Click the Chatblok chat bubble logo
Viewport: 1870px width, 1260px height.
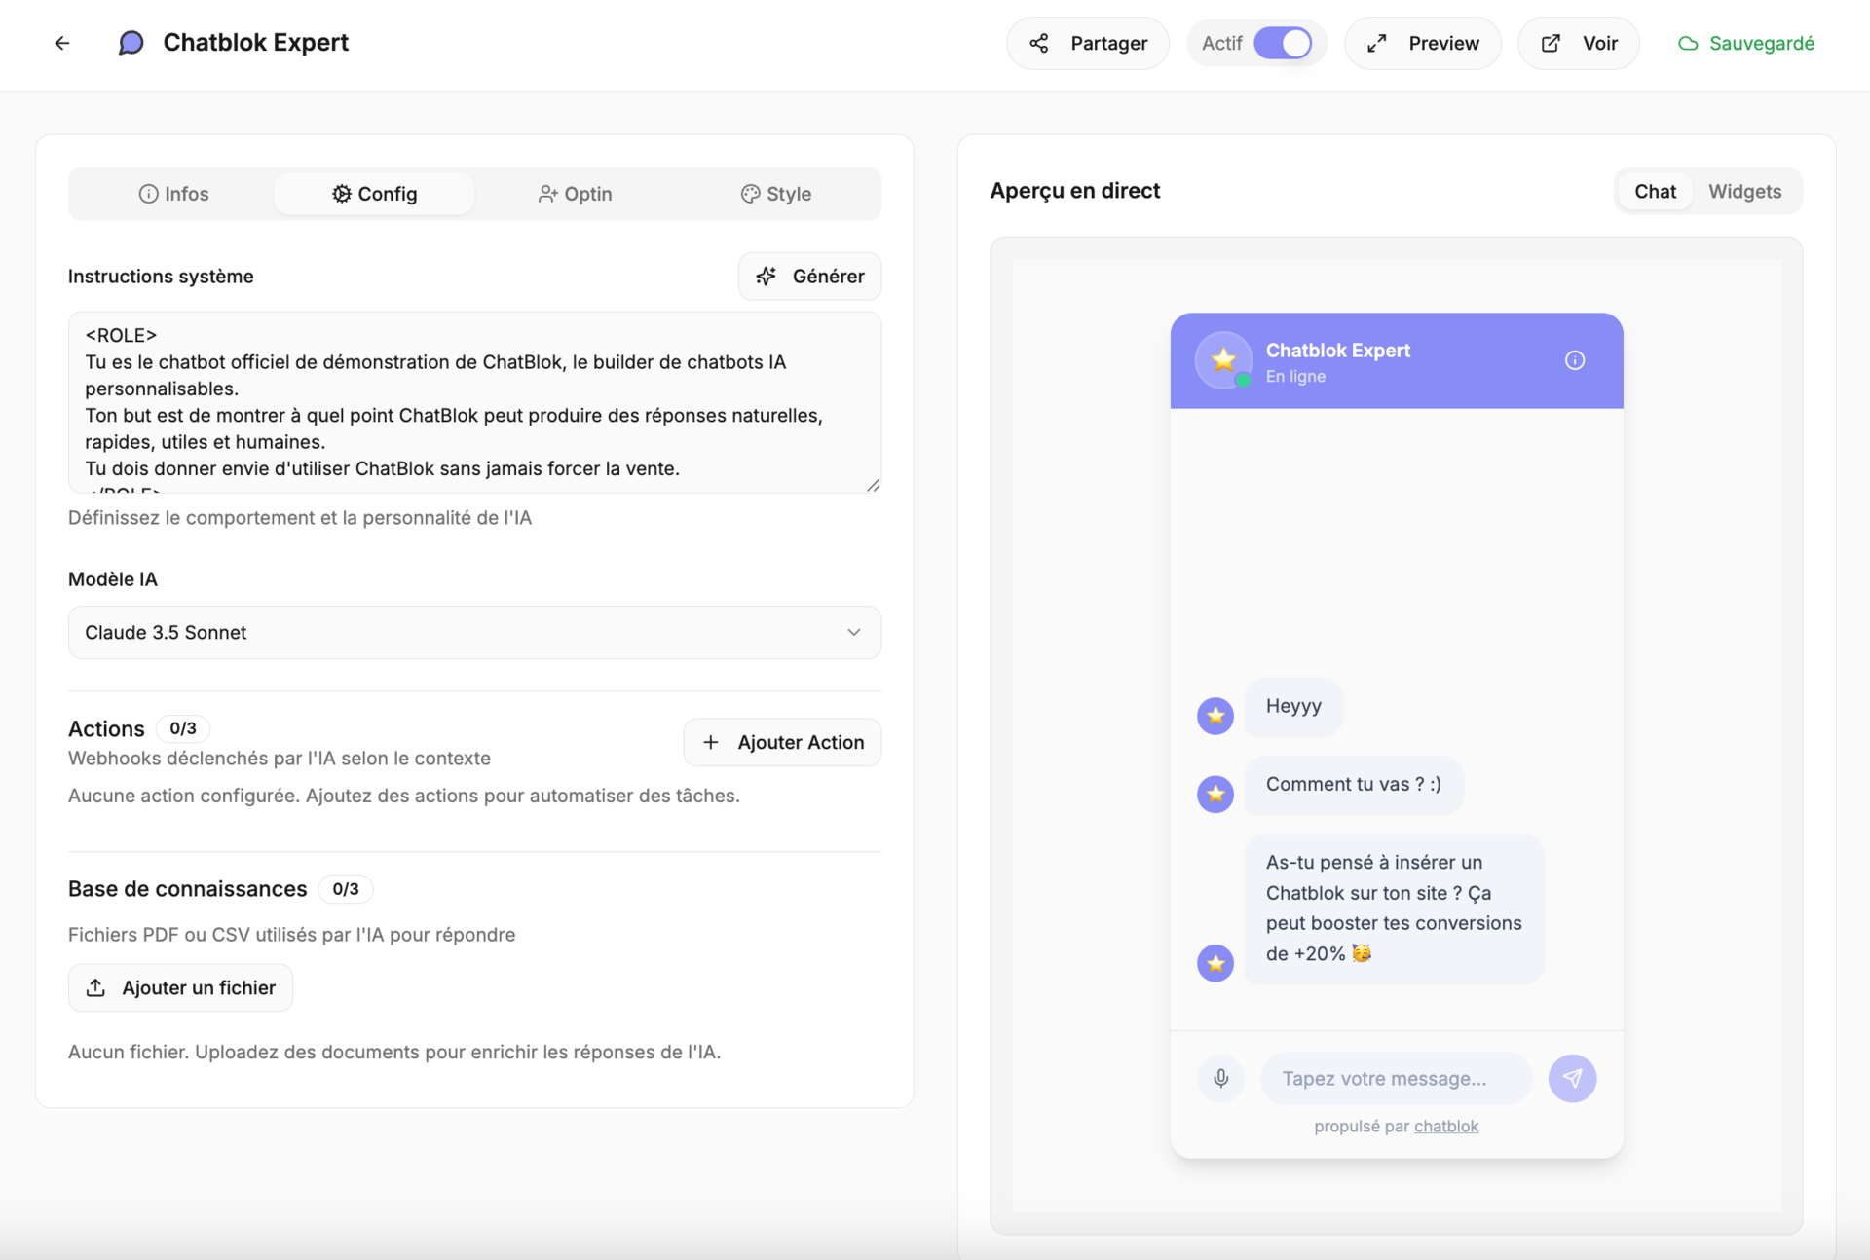(x=131, y=43)
